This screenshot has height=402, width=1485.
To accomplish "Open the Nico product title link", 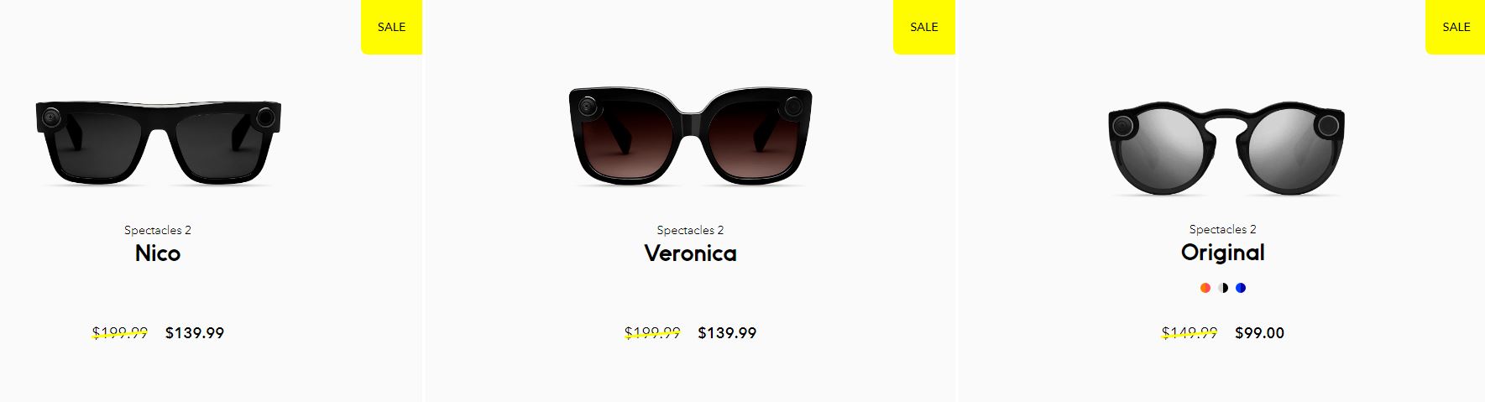I will 158,253.
